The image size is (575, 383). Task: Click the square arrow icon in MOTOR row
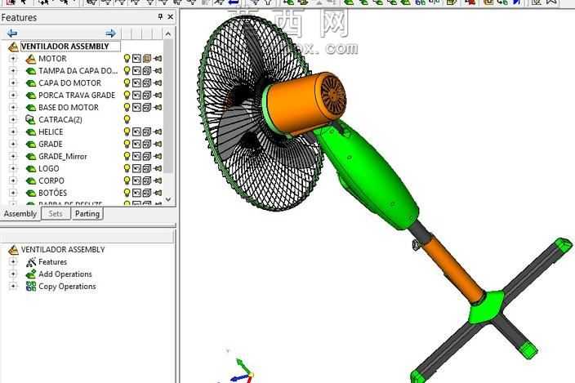[x=136, y=59]
